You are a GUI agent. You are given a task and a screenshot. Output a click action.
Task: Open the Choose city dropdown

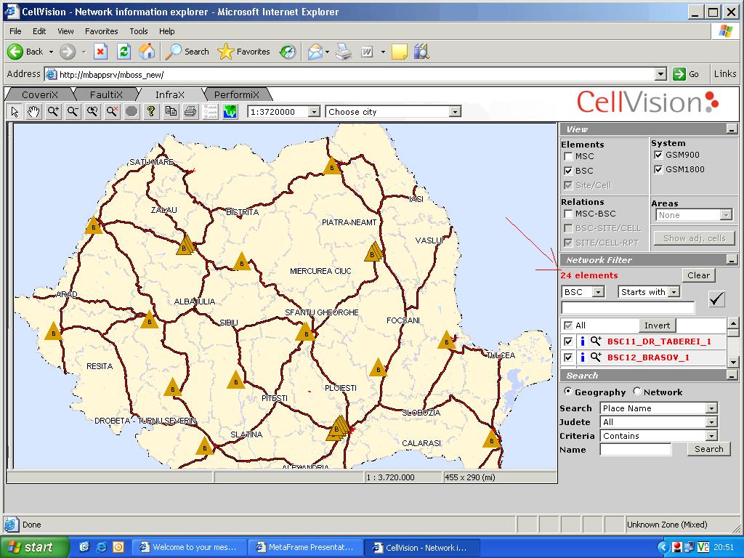(x=455, y=112)
